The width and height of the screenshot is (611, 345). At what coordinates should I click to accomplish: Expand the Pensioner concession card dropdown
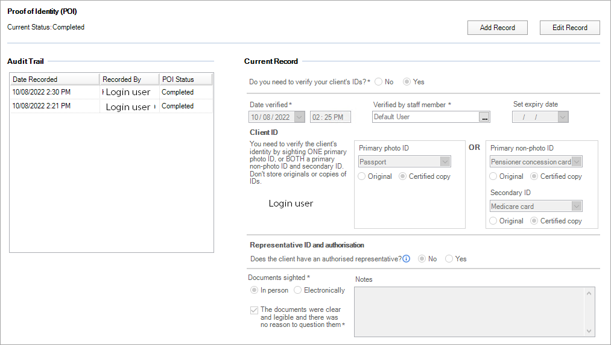pos(577,161)
